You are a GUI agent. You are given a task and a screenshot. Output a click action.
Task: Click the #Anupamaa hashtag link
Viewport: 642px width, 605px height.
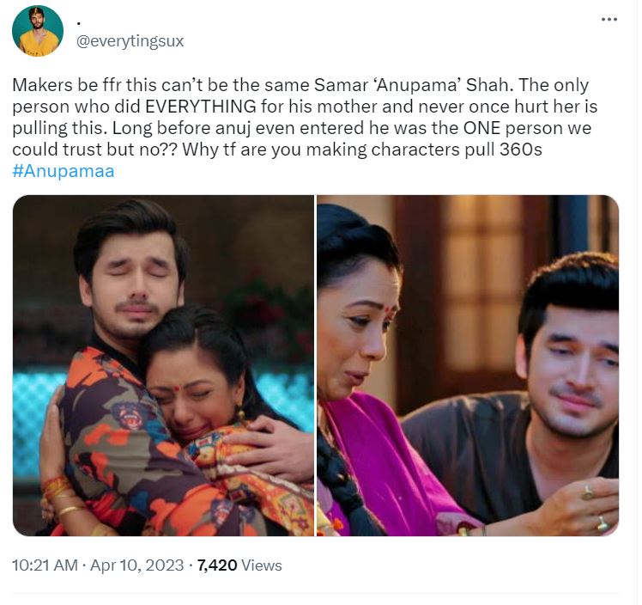(x=63, y=171)
